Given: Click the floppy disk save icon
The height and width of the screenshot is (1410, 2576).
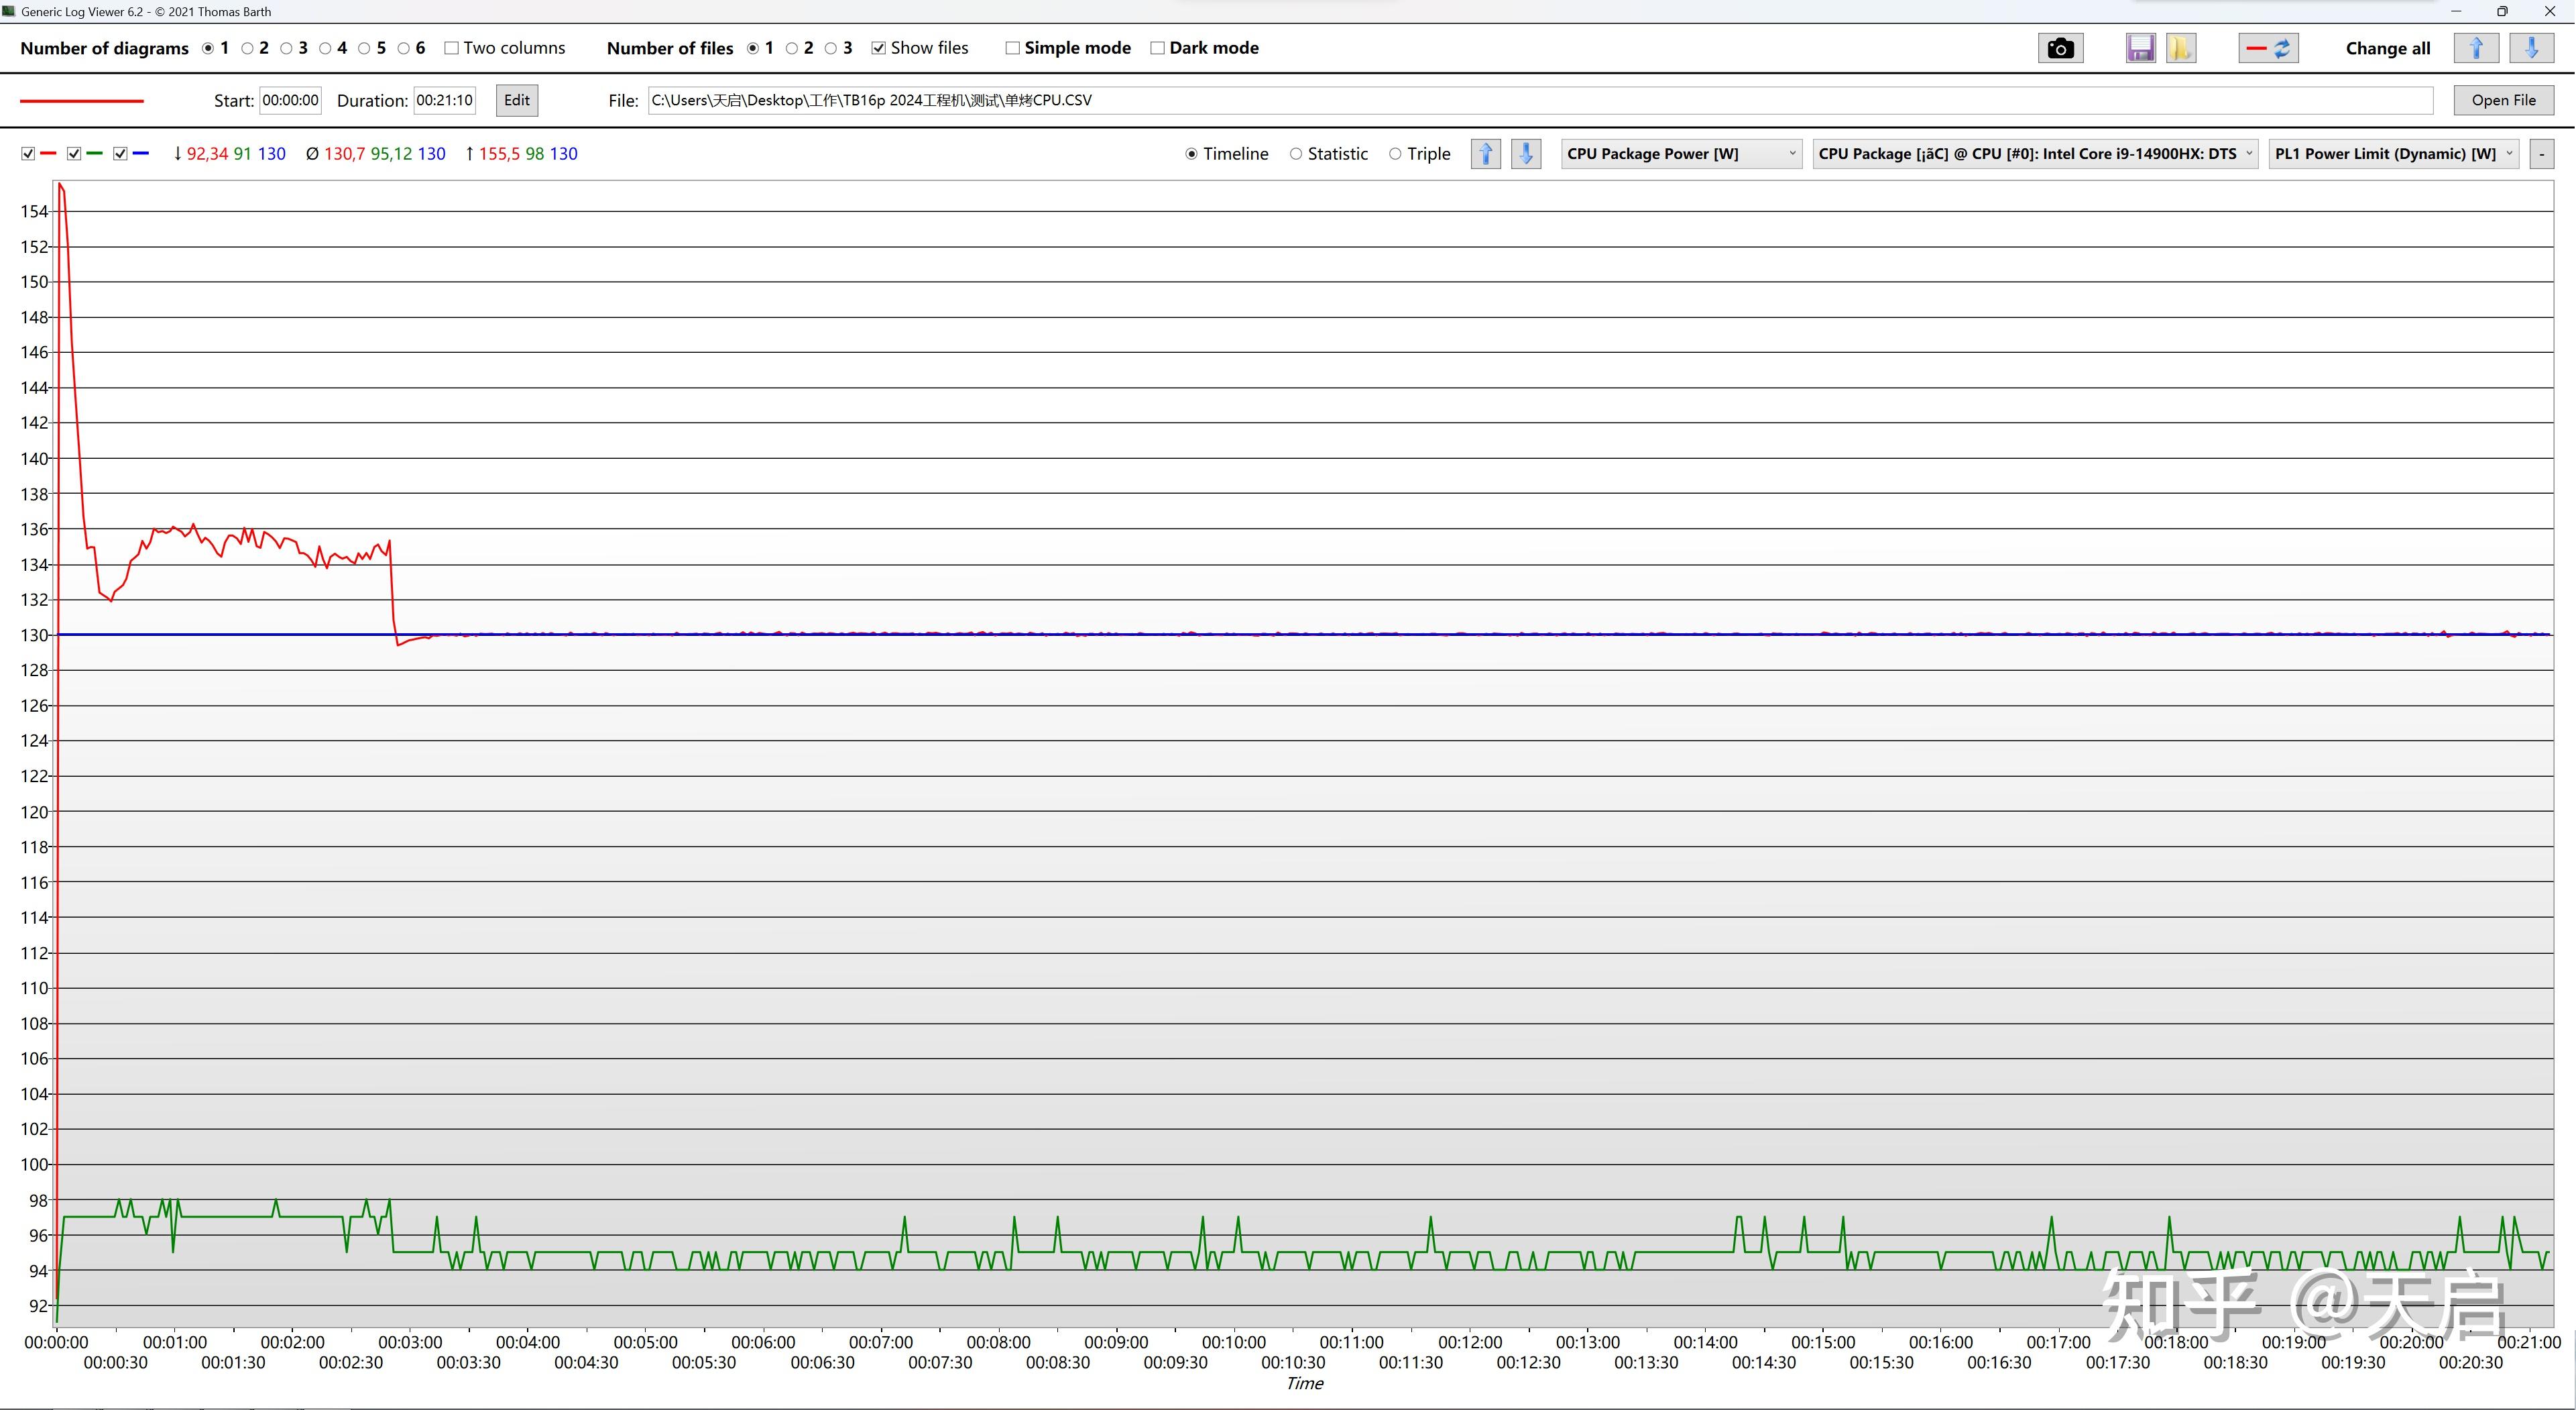Looking at the screenshot, I should point(2140,48).
